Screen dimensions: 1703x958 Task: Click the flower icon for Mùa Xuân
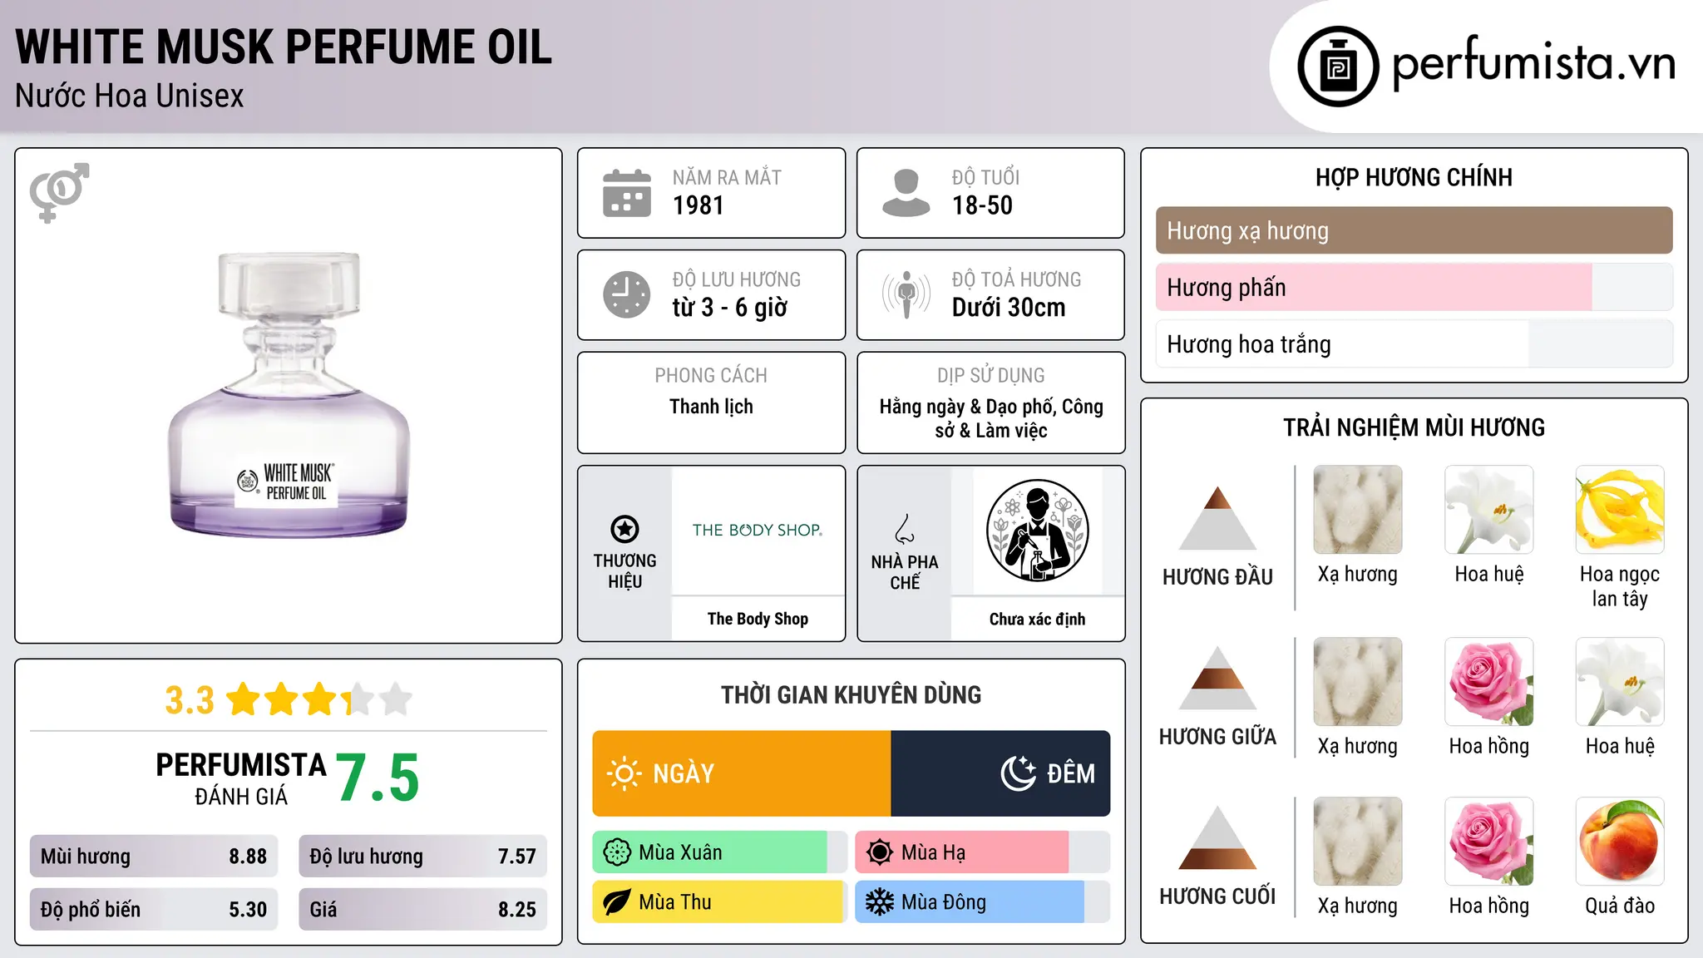(x=617, y=852)
